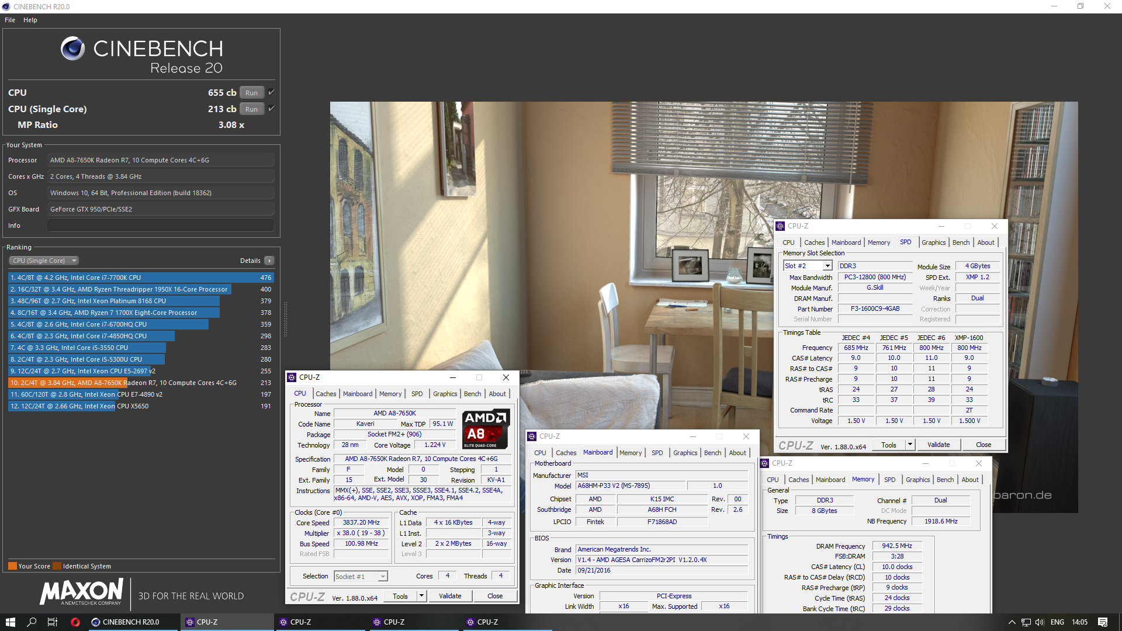Image resolution: width=1122 pixels, height=631 pixels.
Task: Switch to Caches tab in CPU-Z CPU window
Action: [326, 394]
